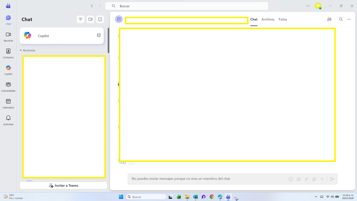Image resolution: width=357 pixels, height=201 pixels.
Task: Open the Chat section in the sidebar
Action: 8,20
